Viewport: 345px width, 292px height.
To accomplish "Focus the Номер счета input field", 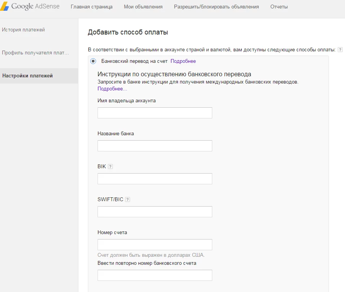I will pyautogui.click(x=155, y=244).
